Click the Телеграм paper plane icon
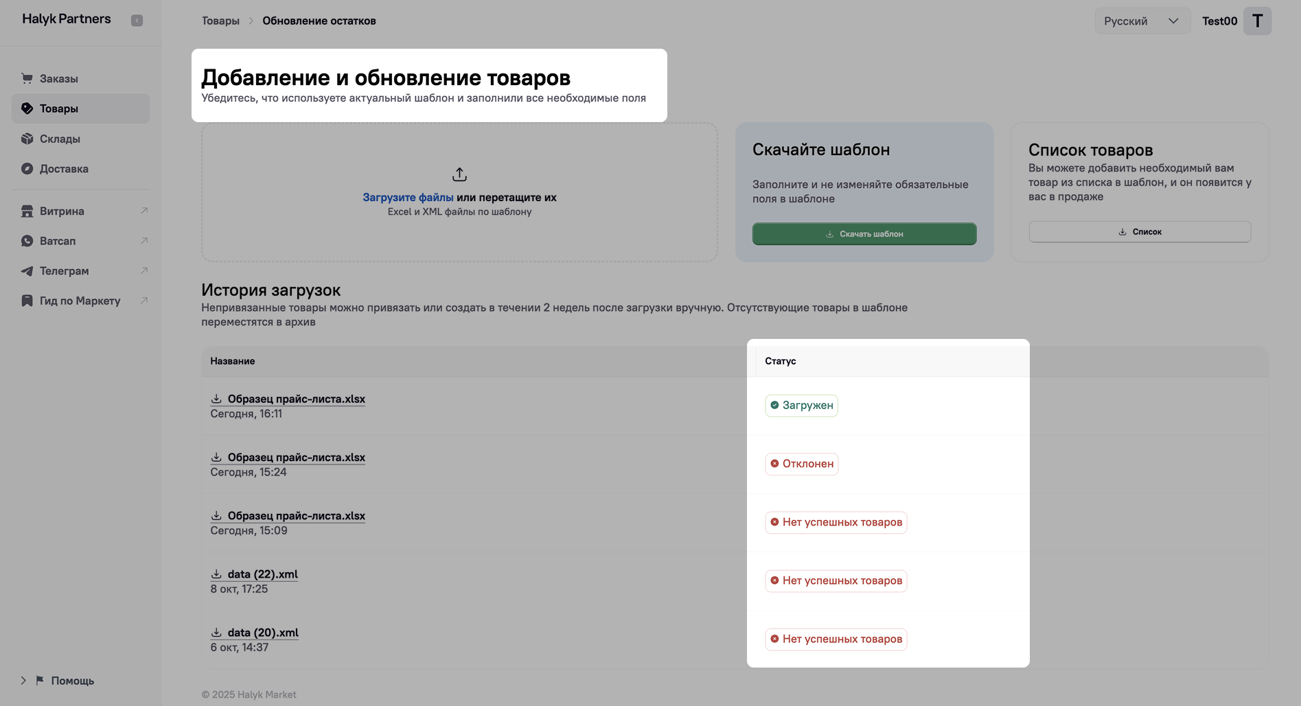Image resolution: width=1301 pixels, height=706 pixels. coord(27,271)
